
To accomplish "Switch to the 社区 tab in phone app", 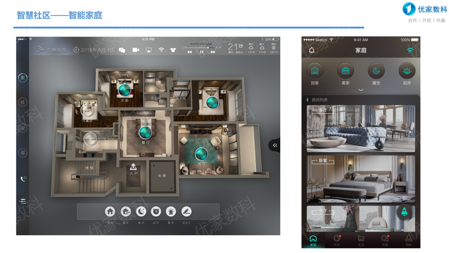I will click(x=337, y=240).
